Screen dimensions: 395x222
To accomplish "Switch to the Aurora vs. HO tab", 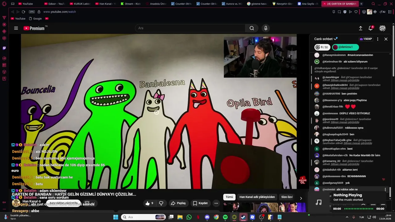I will click(232, 4).
